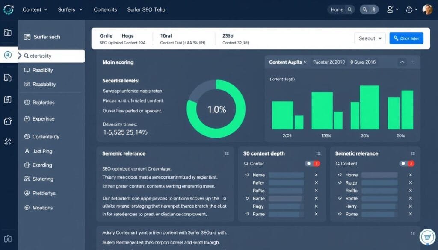Viewport: 438px width, 250px height.
Task: Select Expertsse in the sidebar
Action: [x=43, y=119]
